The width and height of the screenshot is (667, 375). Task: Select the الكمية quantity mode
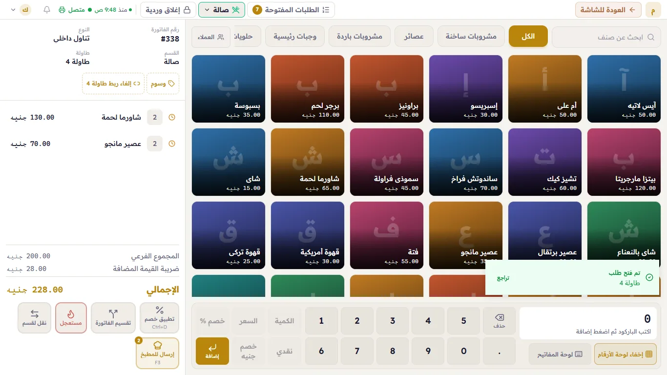(284, 321)
